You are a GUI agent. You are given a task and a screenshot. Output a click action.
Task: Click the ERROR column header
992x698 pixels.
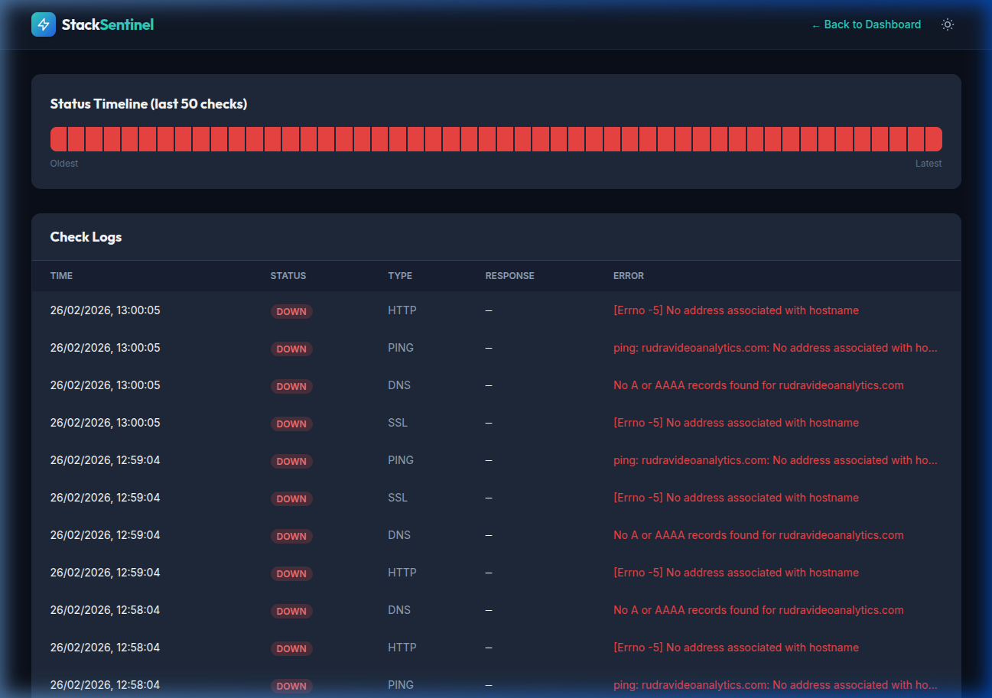point(629,276)
